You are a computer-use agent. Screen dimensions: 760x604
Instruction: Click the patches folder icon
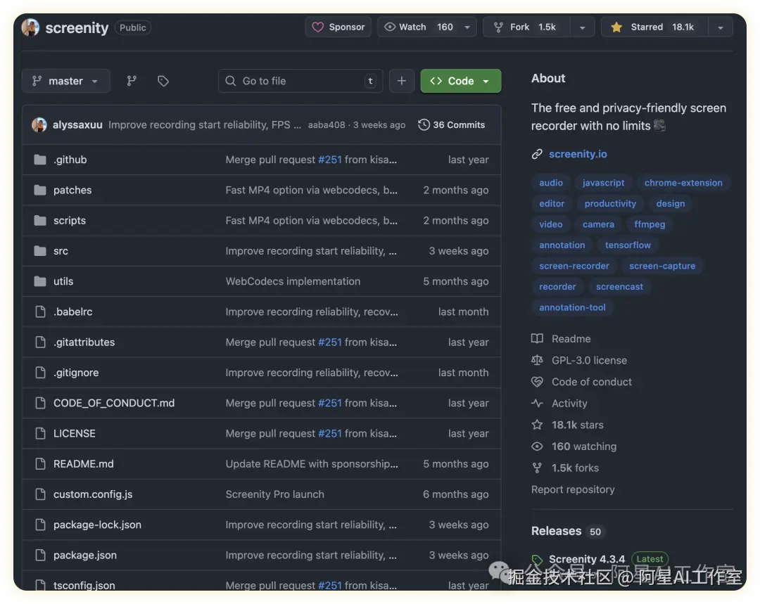pyautogui.click(x=40, y=190)
